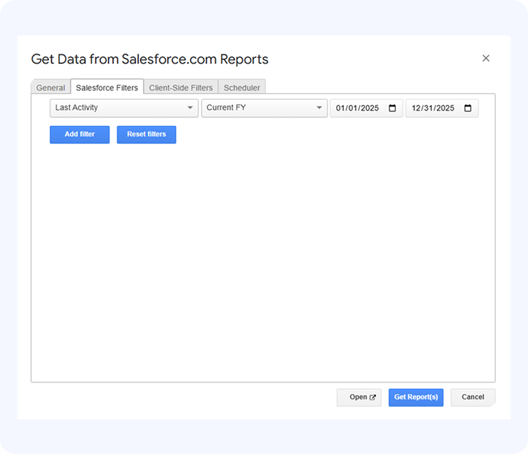Select the month in the 01/01/2025 date field
The image size is (528, 454).
pyautogui.click(x=340, y=108)
